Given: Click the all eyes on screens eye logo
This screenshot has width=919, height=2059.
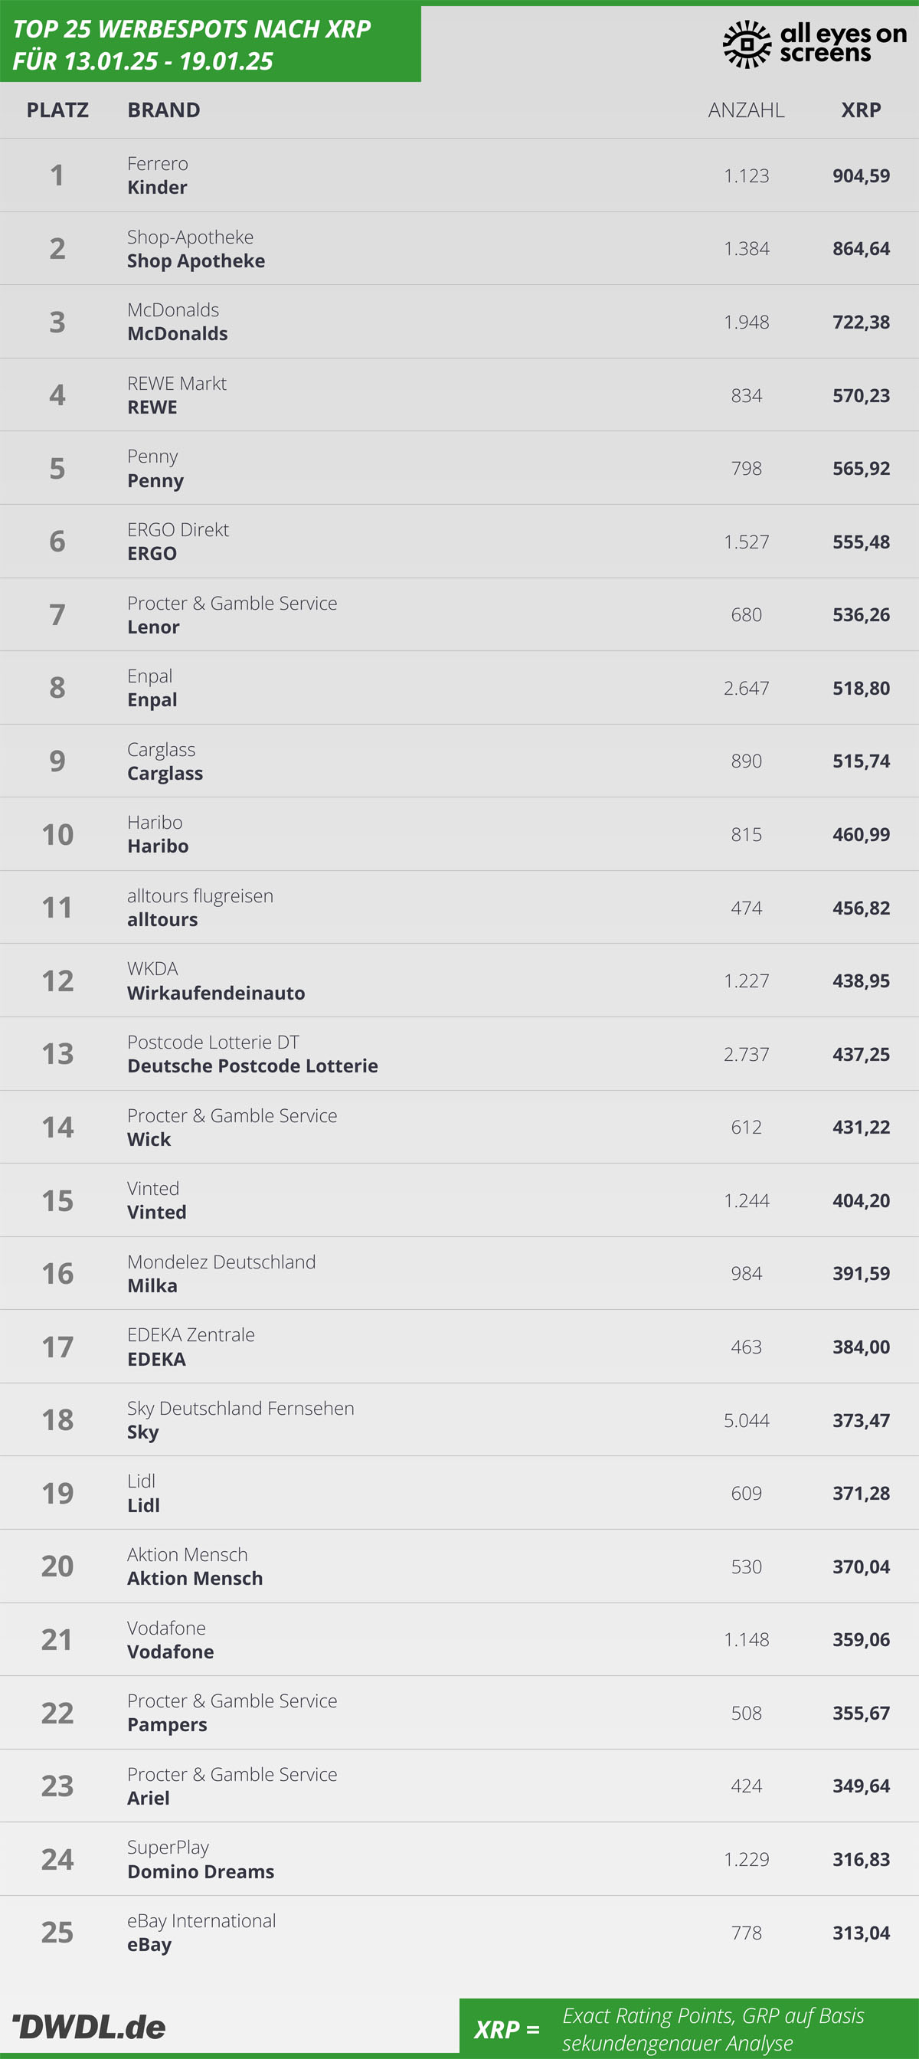Looking at the screenshot, I should (747, 44).
